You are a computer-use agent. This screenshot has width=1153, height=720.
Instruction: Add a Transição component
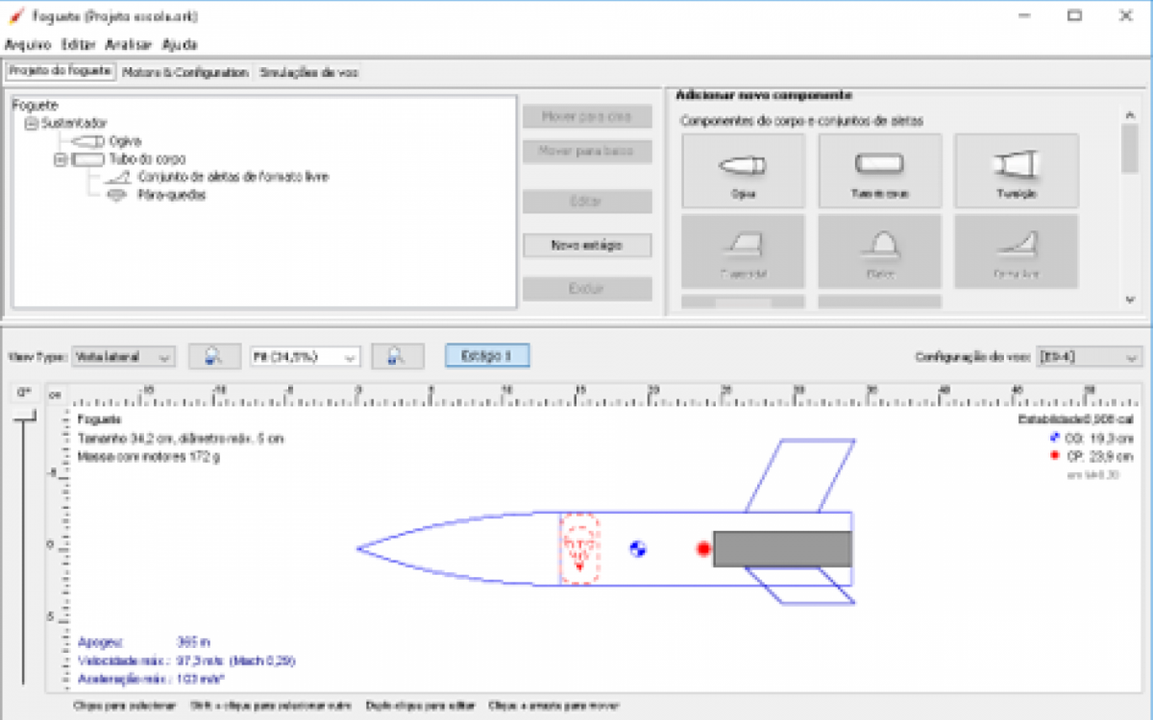tap(1016, 171)
